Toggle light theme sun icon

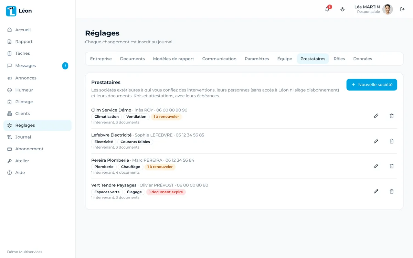[x=342, y=9]
